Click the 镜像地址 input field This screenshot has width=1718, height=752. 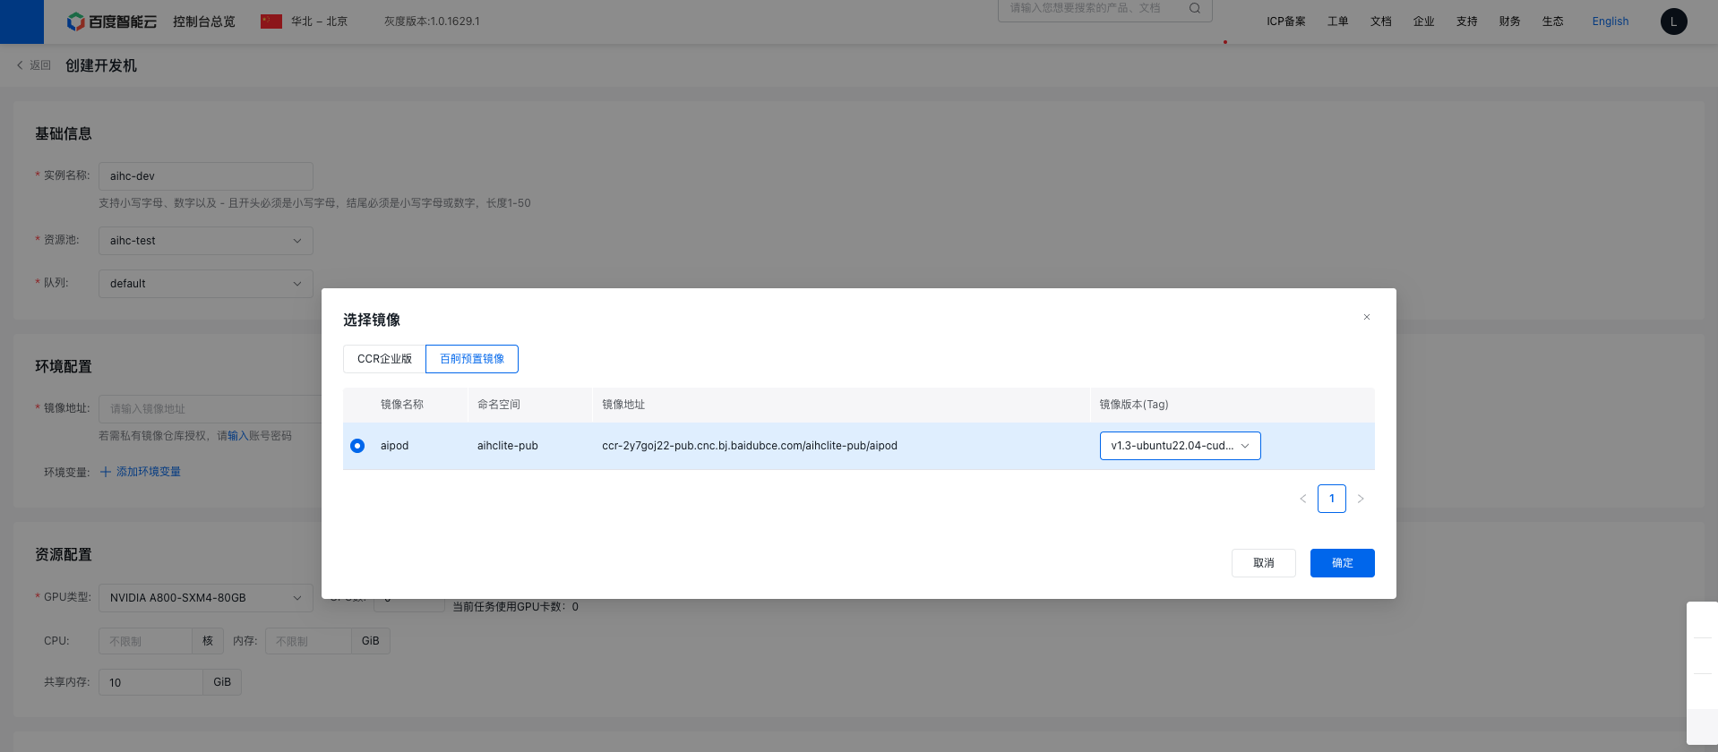[x=210, y=409]
